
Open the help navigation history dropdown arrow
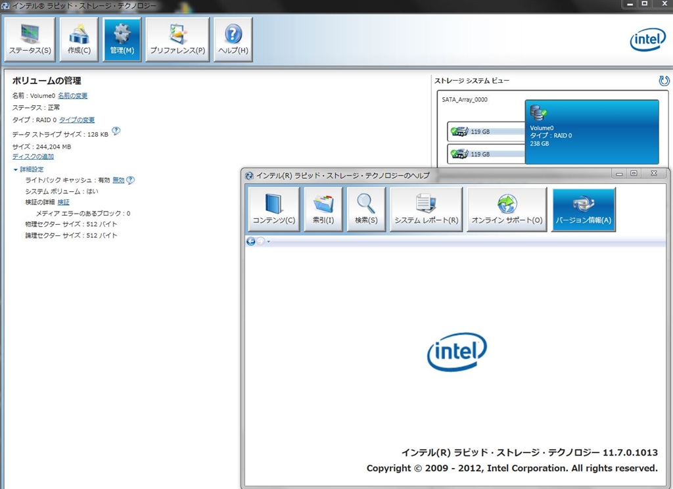tap(269, 242)
